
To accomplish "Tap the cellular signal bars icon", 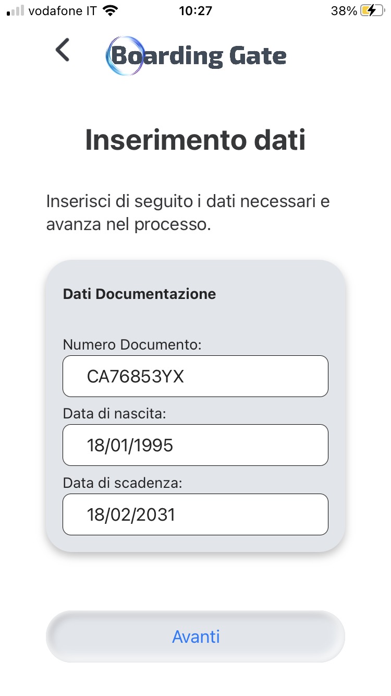I will [x=15, y=11].
